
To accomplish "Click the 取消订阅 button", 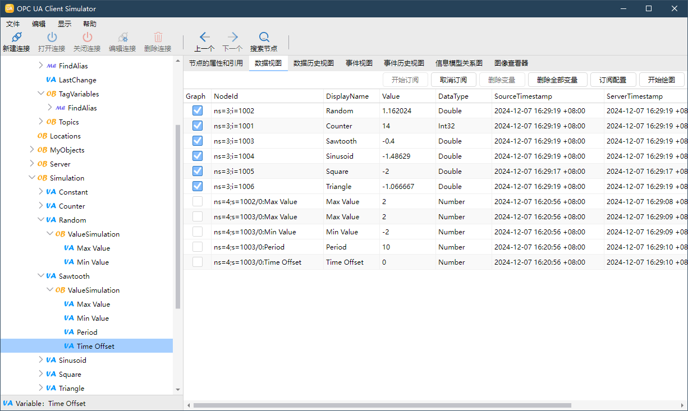I will pos(453,80).
